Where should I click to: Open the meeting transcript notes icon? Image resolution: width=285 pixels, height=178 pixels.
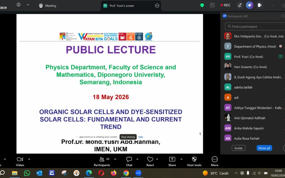coord(212,5)
